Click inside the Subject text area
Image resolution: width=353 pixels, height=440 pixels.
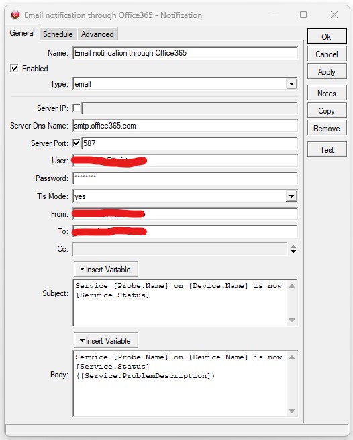(x=180, y=303)
